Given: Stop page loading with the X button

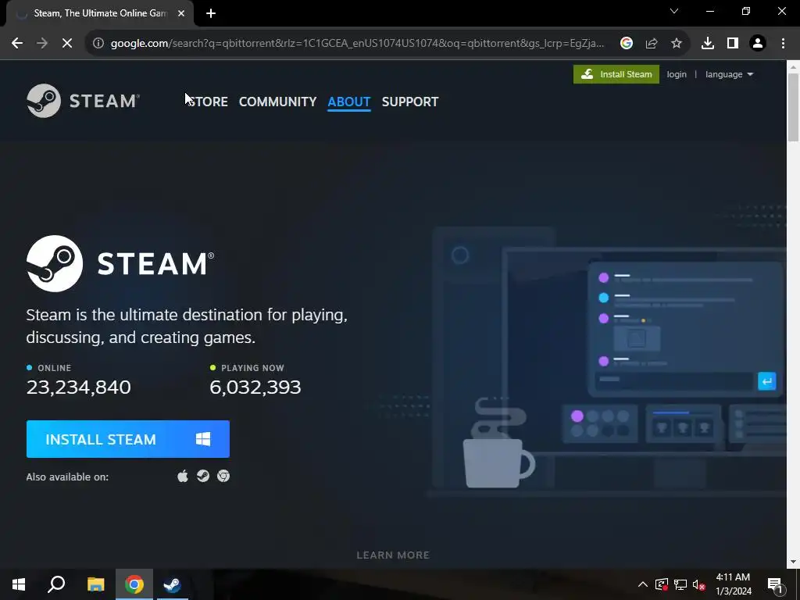Looking at the screenshot, I should click(67, 44).
